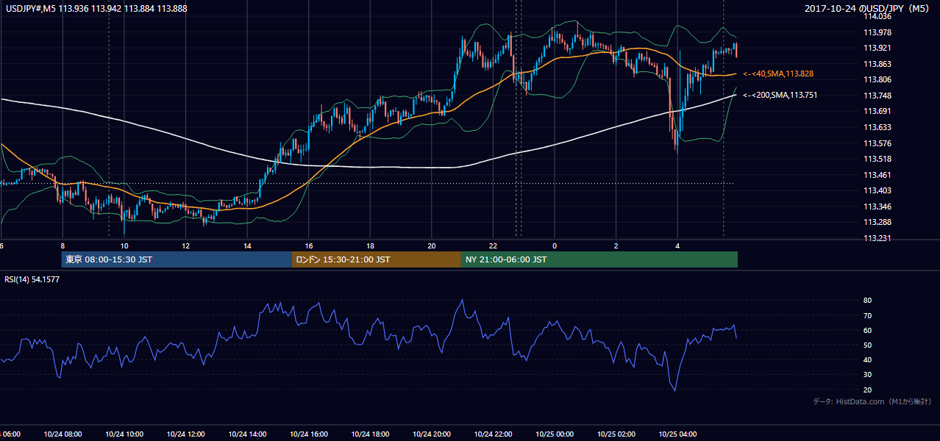Click price axis label 113.863

[x=879, y=64]
